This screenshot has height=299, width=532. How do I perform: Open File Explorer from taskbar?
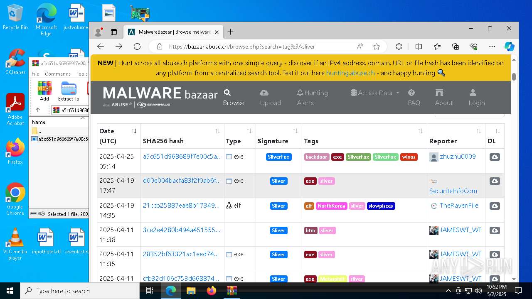(x=191, y=291)
